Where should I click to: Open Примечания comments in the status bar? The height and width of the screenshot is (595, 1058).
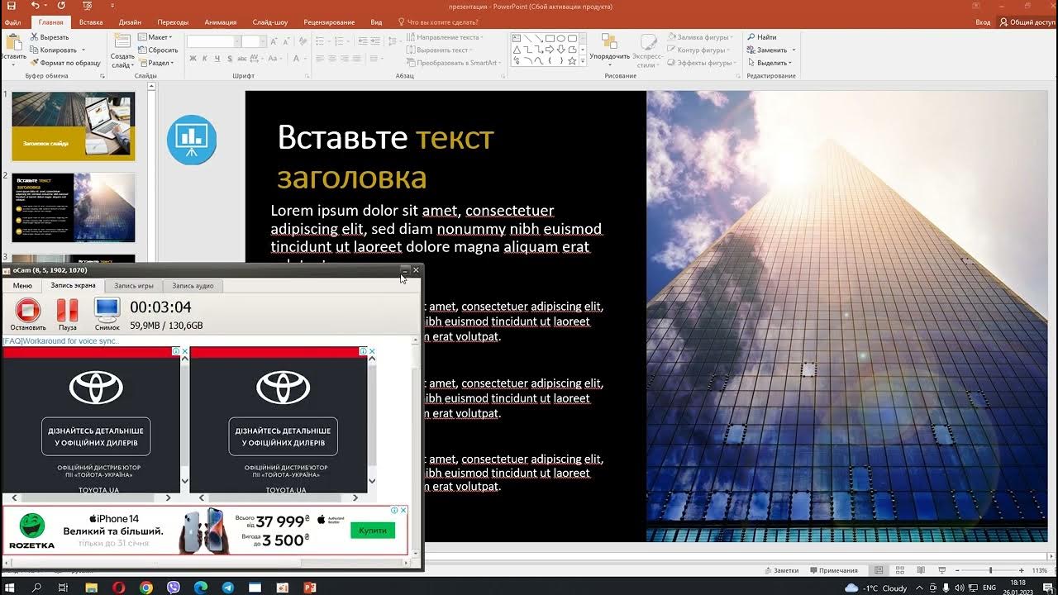point(834,570)
